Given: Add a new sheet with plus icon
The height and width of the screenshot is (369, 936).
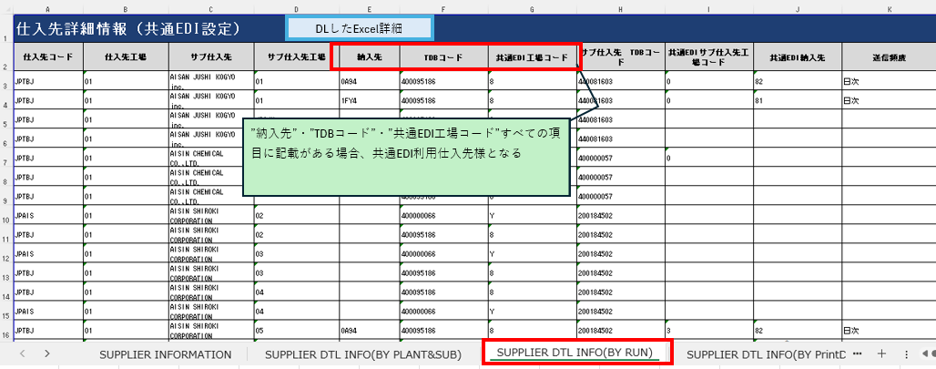Looking at the screenshot, I should pyautogui.click(x=880, y=353).
